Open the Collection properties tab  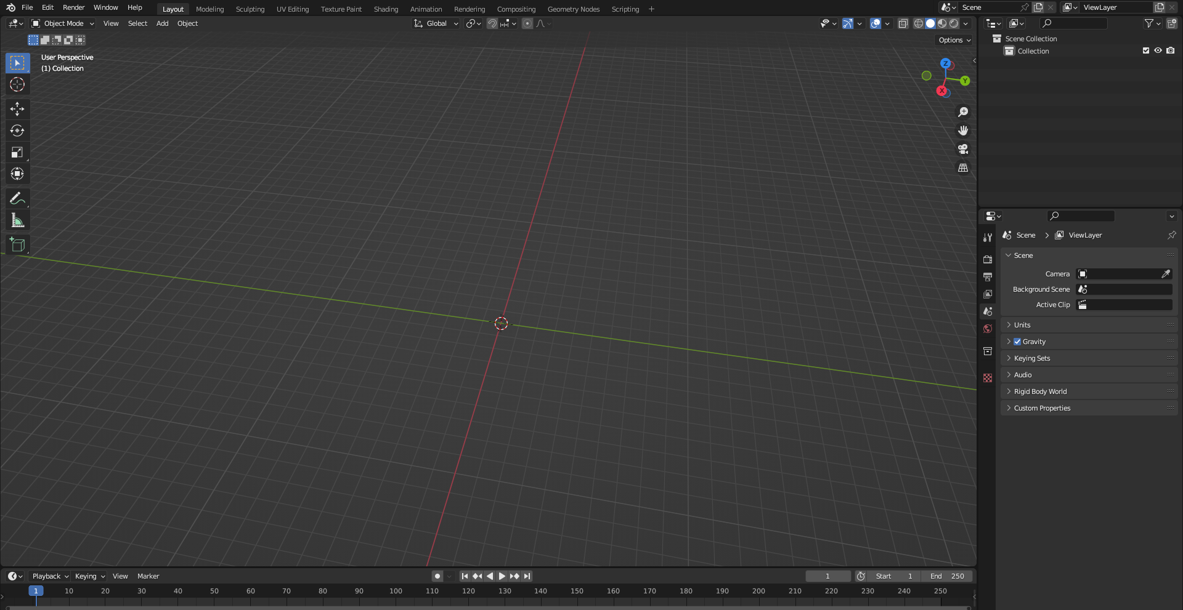988,351
